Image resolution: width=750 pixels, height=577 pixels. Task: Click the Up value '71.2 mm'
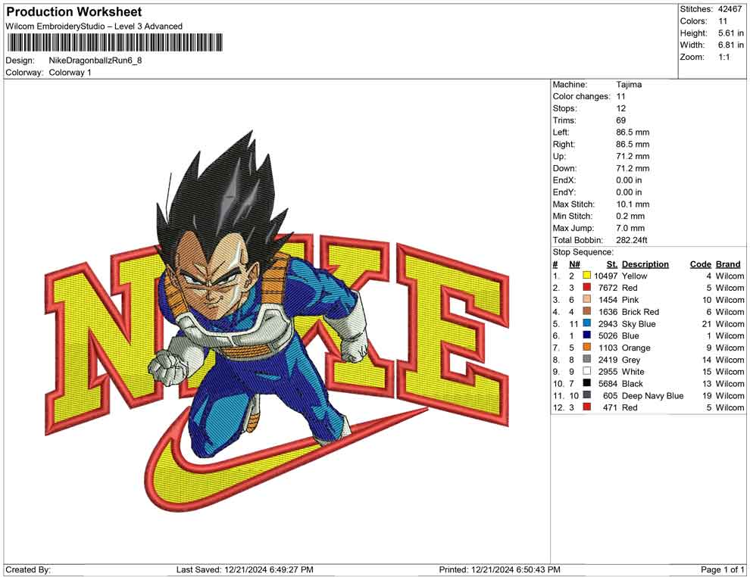click(x=633, y=156)
